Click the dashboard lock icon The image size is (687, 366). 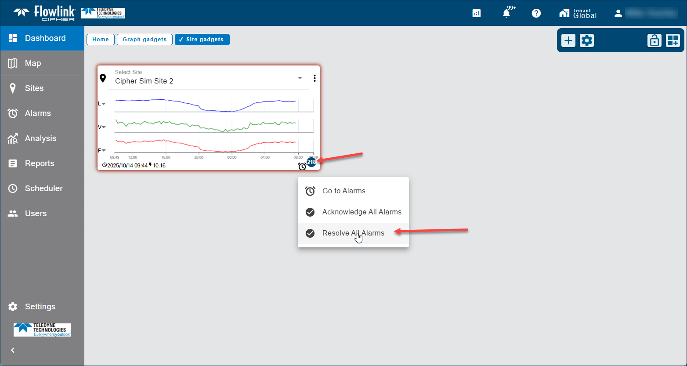click(x=654, y=41)
